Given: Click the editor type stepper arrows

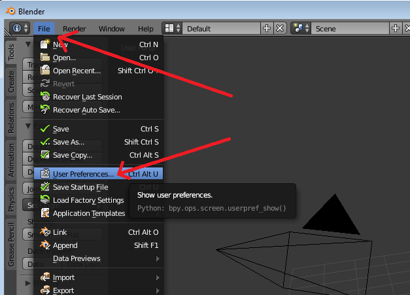Looking at the screenshot, I should coord(26,28).
